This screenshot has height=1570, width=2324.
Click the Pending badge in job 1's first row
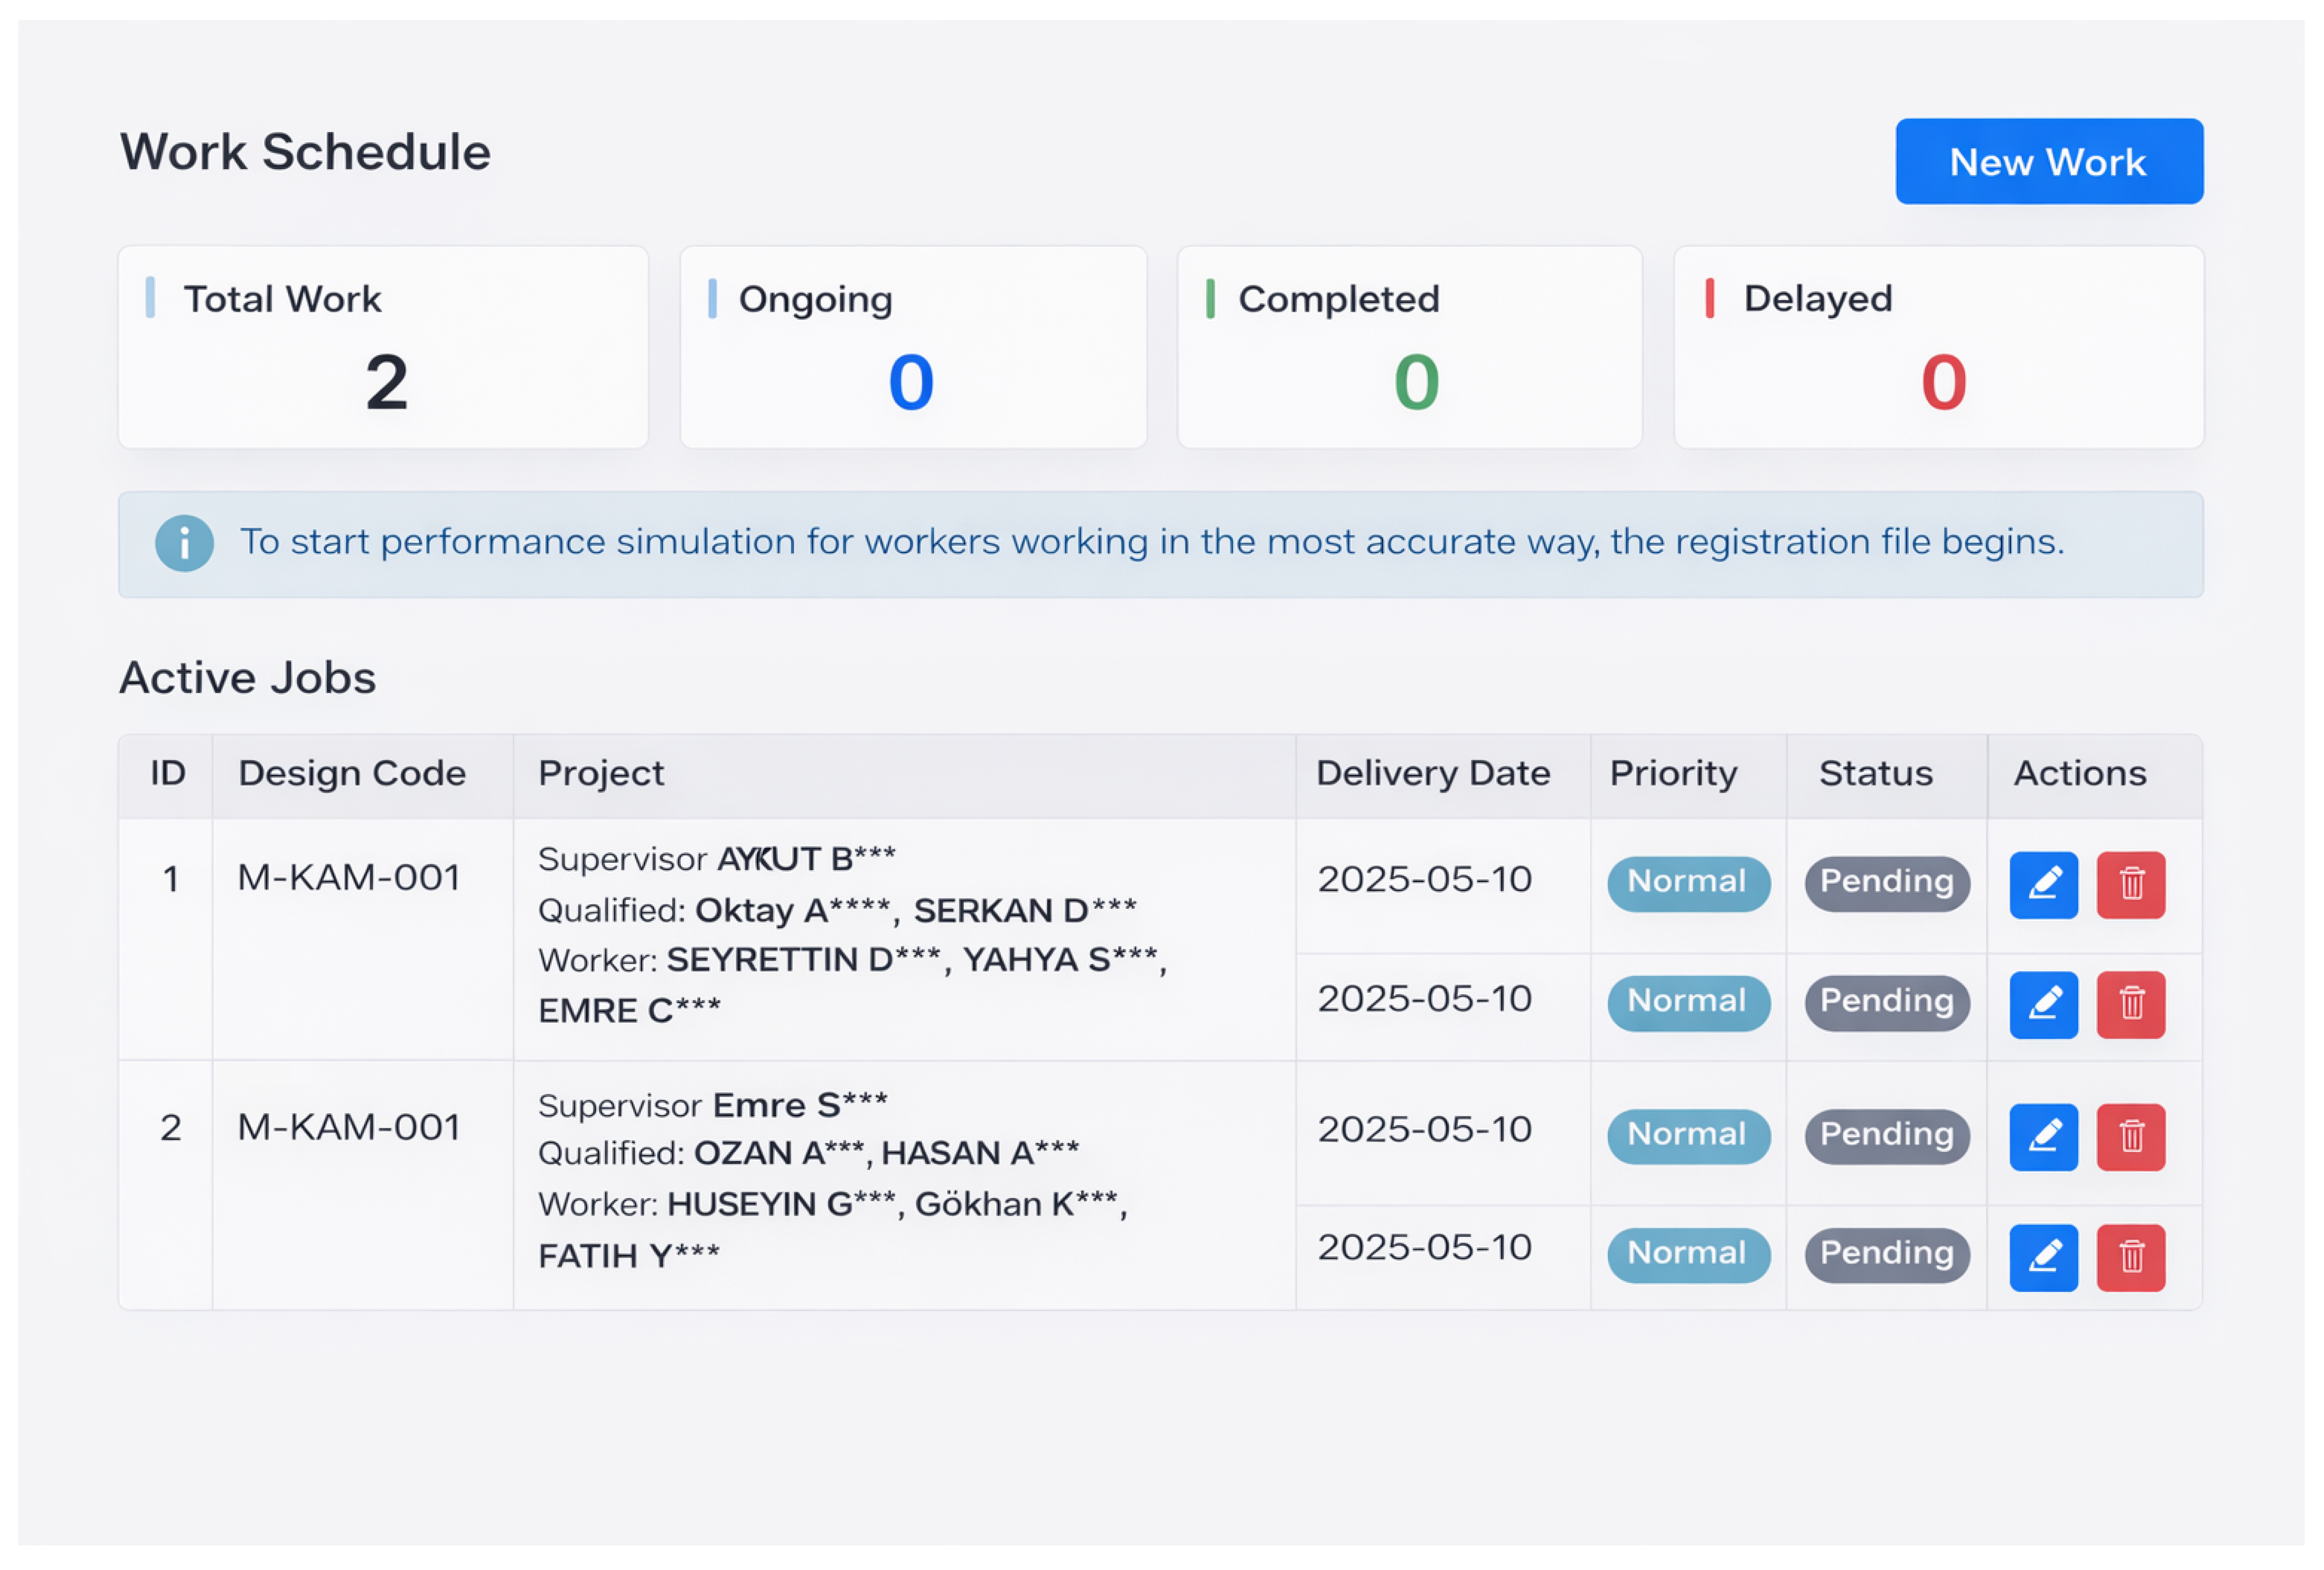coord(1886,882)
